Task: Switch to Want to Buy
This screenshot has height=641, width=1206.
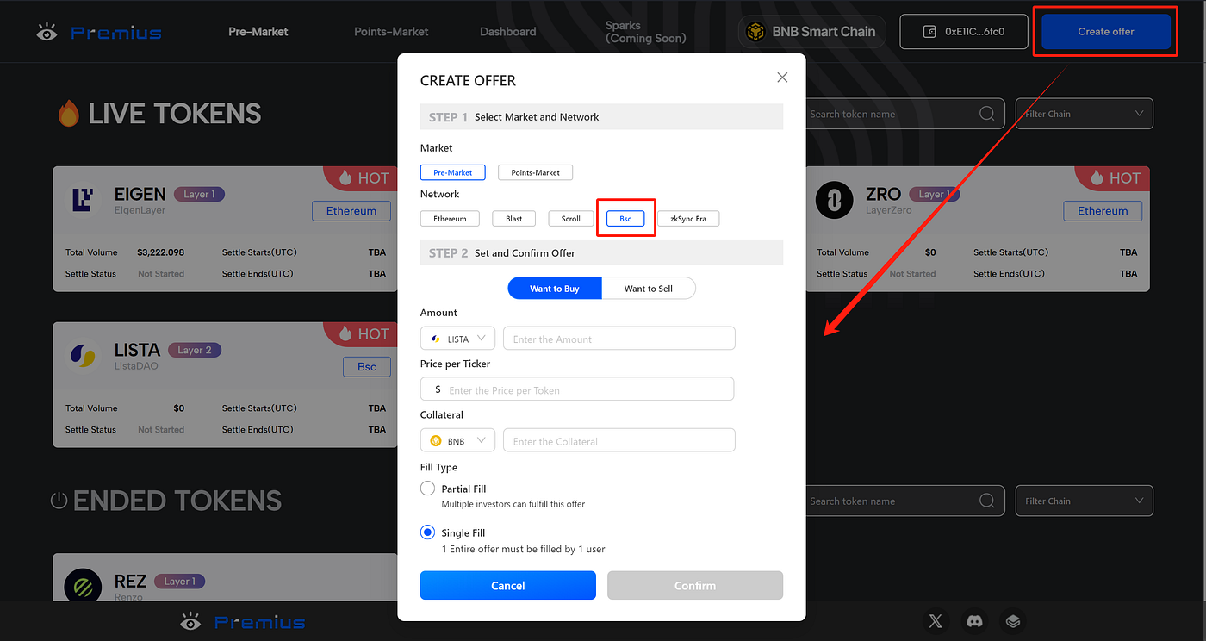Action: (554, 289)
